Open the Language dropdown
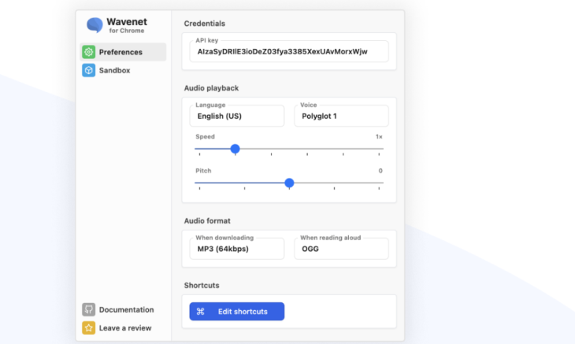The width and height of the screenshot is (575, 344). tap(237, 116)
